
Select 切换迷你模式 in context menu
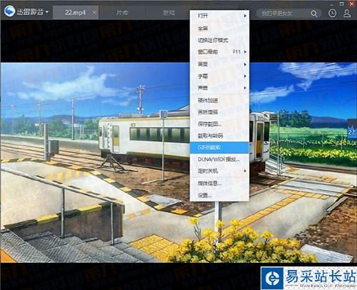tap(219, 40)
